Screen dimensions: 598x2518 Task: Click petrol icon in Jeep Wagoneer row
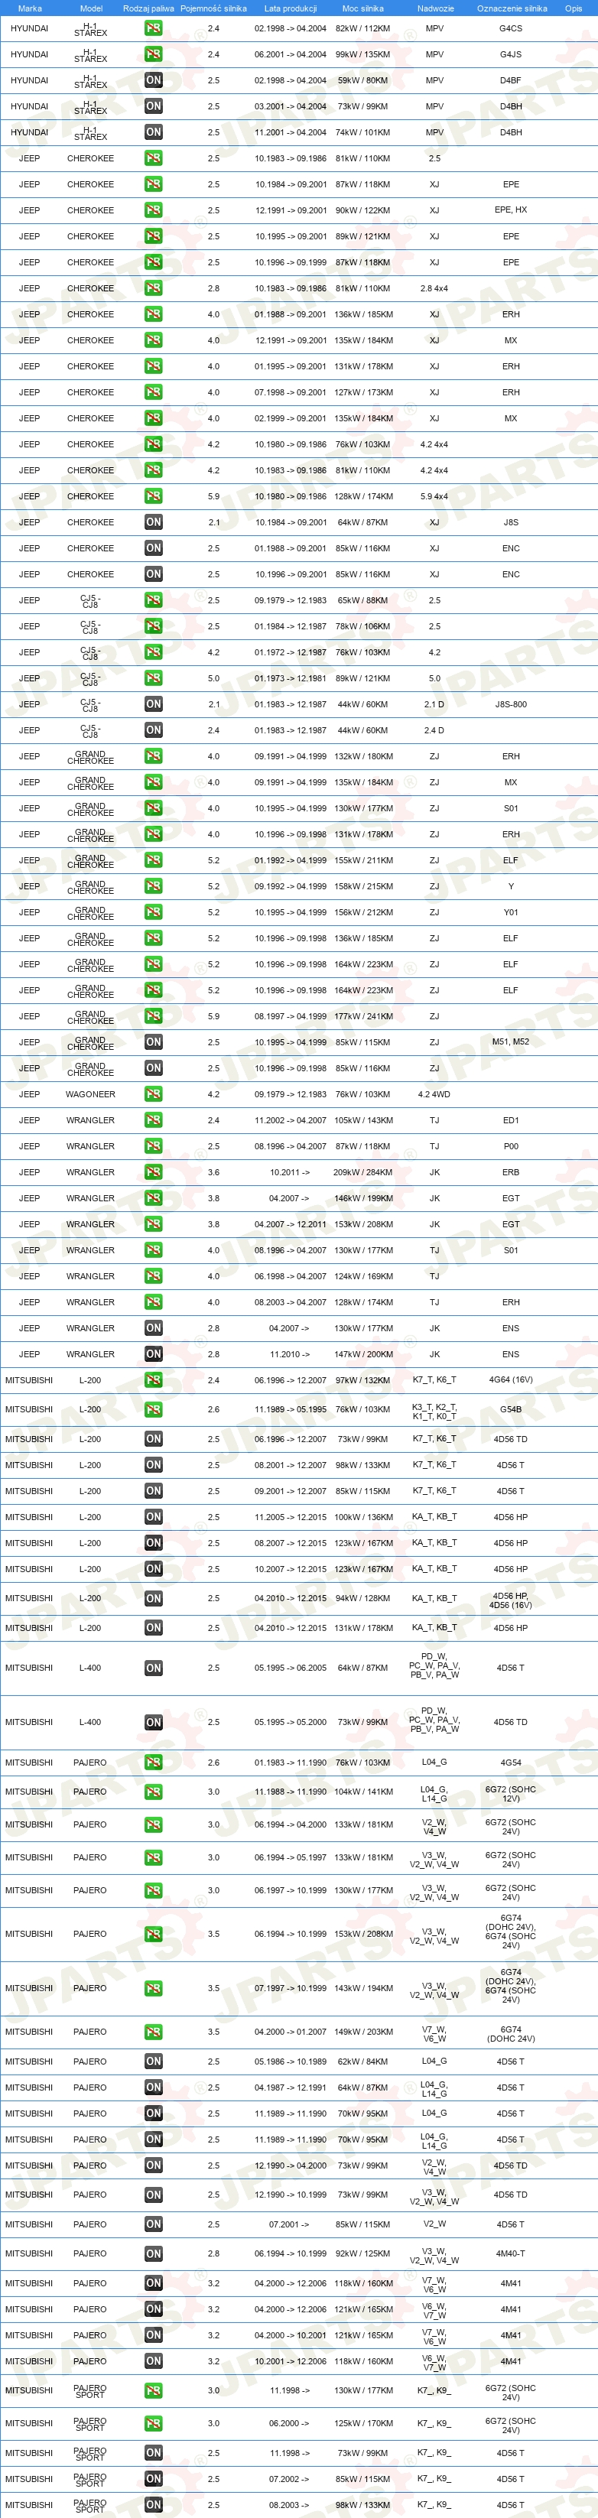(x=154, y=1095)
